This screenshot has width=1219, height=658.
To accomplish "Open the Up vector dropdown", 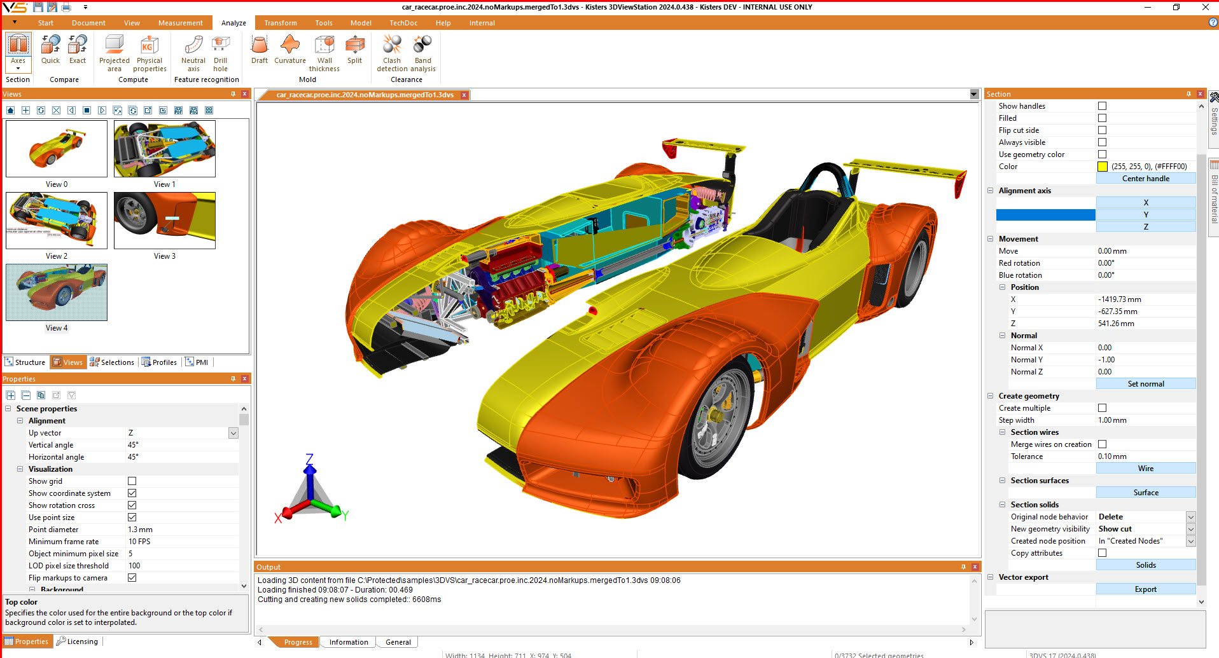I will pos(233,433).
